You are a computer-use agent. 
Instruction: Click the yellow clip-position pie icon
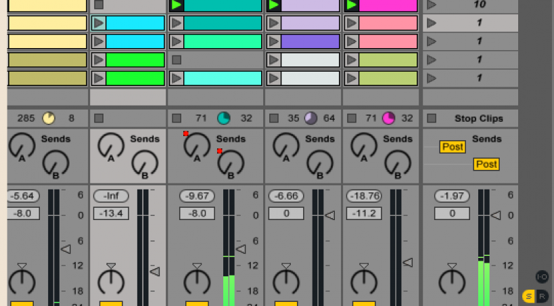(49, 118)
